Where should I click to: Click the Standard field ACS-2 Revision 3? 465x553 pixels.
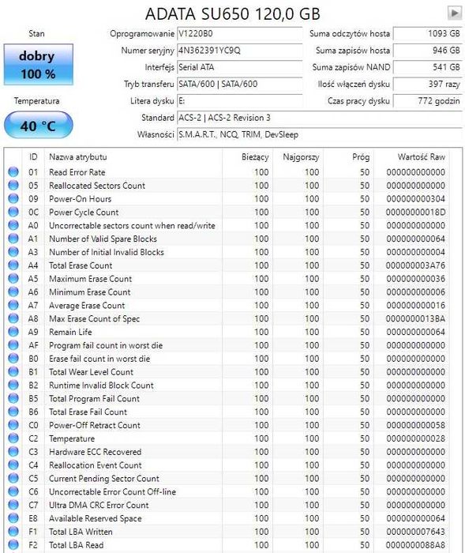coord(320,118)
